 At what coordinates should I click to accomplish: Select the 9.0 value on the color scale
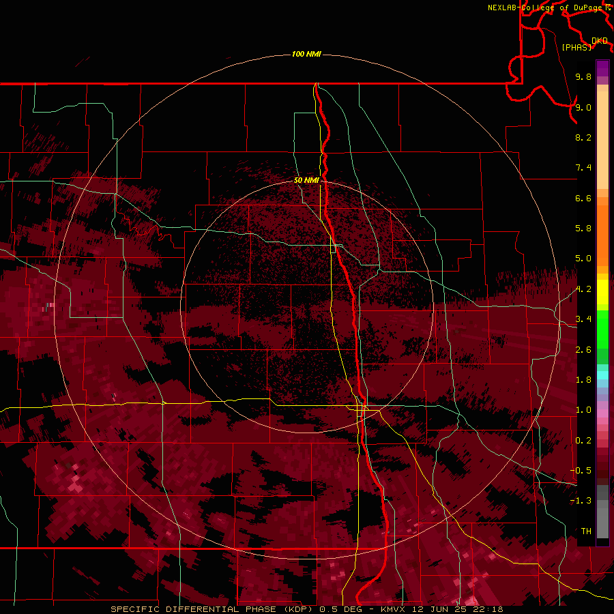[583, 107]
